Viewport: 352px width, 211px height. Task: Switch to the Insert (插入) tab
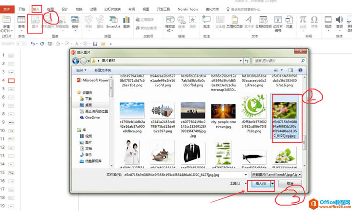36,9
